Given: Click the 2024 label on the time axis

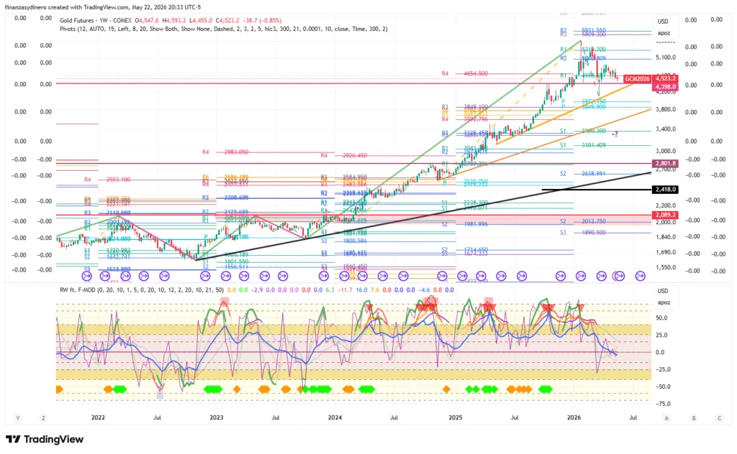Looking at the screenshot, I should pos(335,417).
